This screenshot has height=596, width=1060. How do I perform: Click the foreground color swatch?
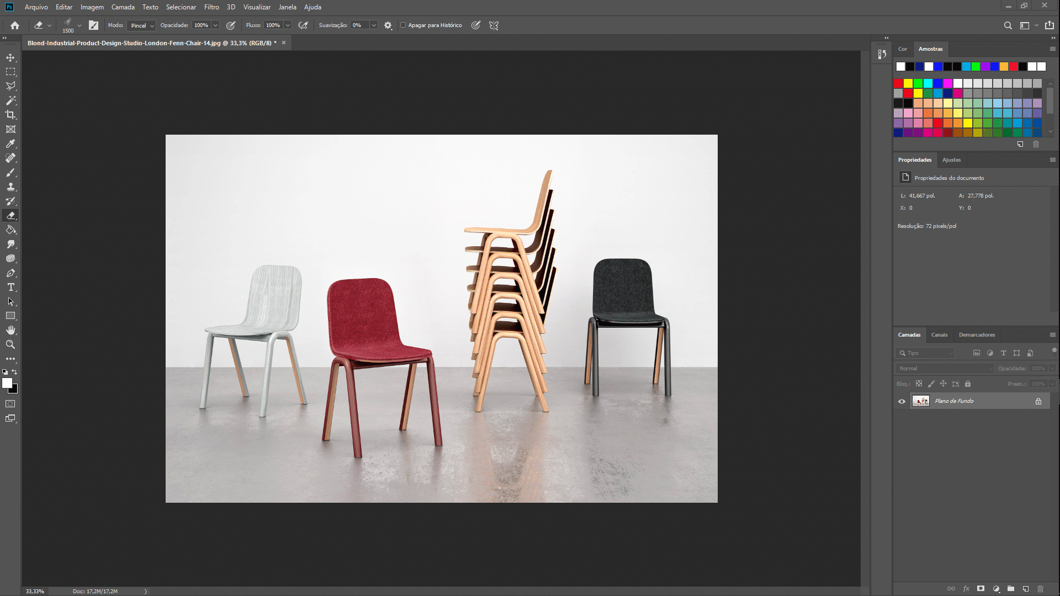[7, 383]
